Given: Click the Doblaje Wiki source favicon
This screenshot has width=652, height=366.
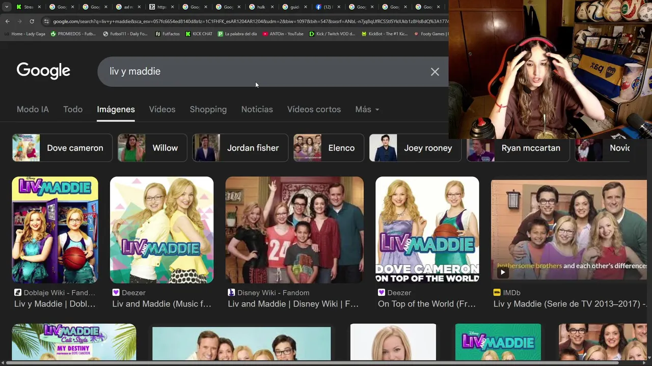Looking at the screenshot, I should click(18, 292).
